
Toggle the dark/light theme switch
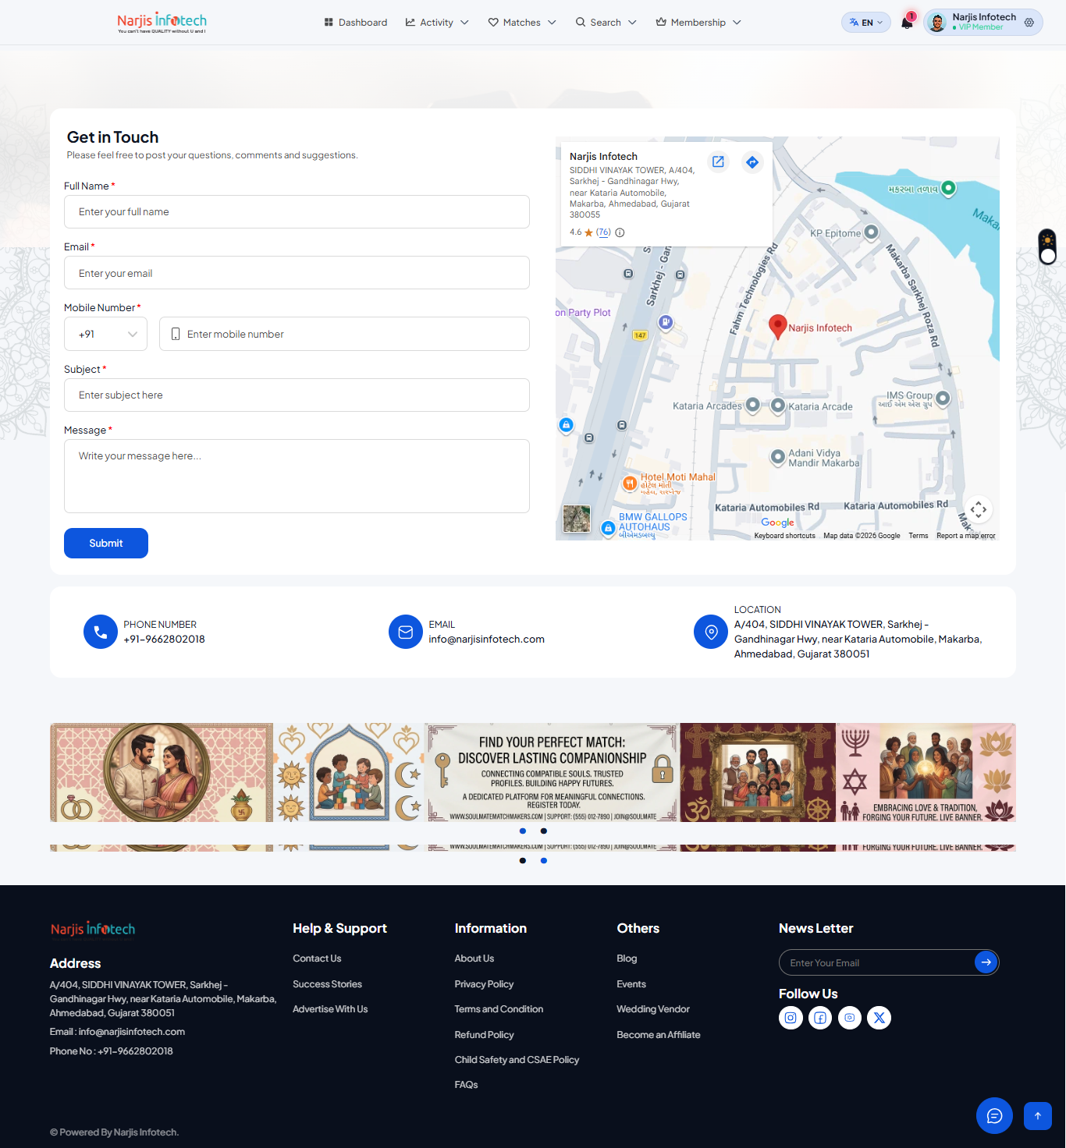point(1047,246)
